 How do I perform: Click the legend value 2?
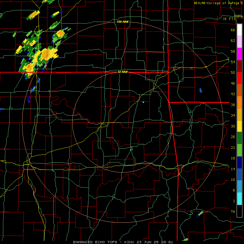(x=234, y=201)
